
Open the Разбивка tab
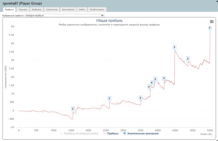coord(37,10)
